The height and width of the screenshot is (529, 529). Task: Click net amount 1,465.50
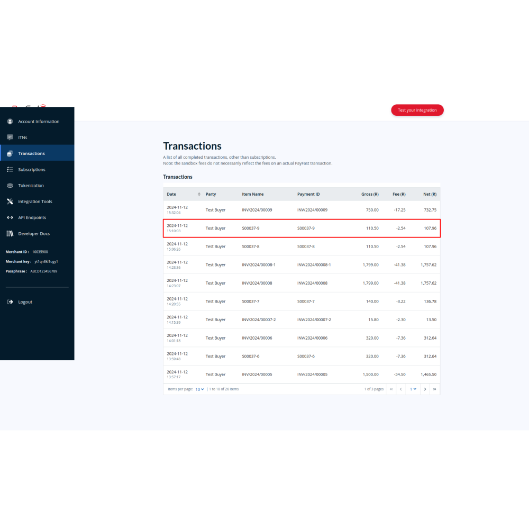428,375
